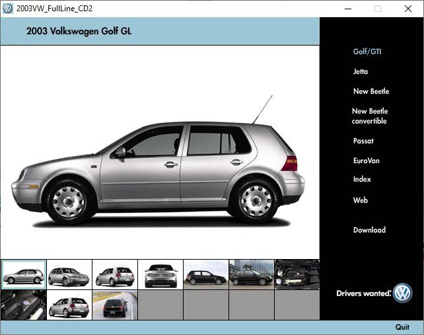Open the Golf/GTI section
This screenshot has width=424, height=335.
(367, 52)
